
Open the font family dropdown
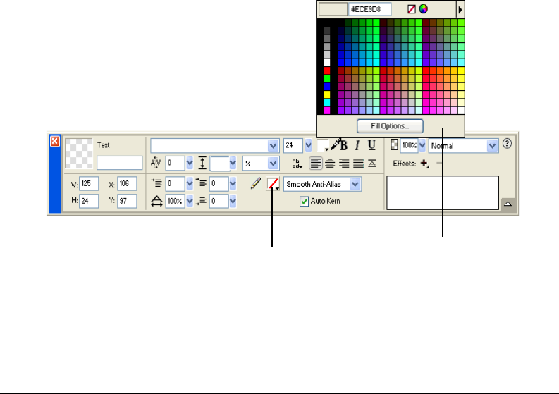(273, 145)
